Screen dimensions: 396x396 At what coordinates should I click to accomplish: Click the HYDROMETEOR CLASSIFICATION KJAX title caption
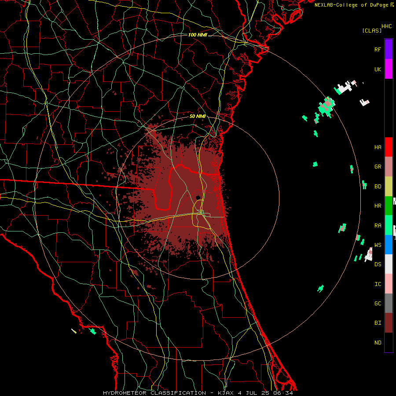coord(198,393)
